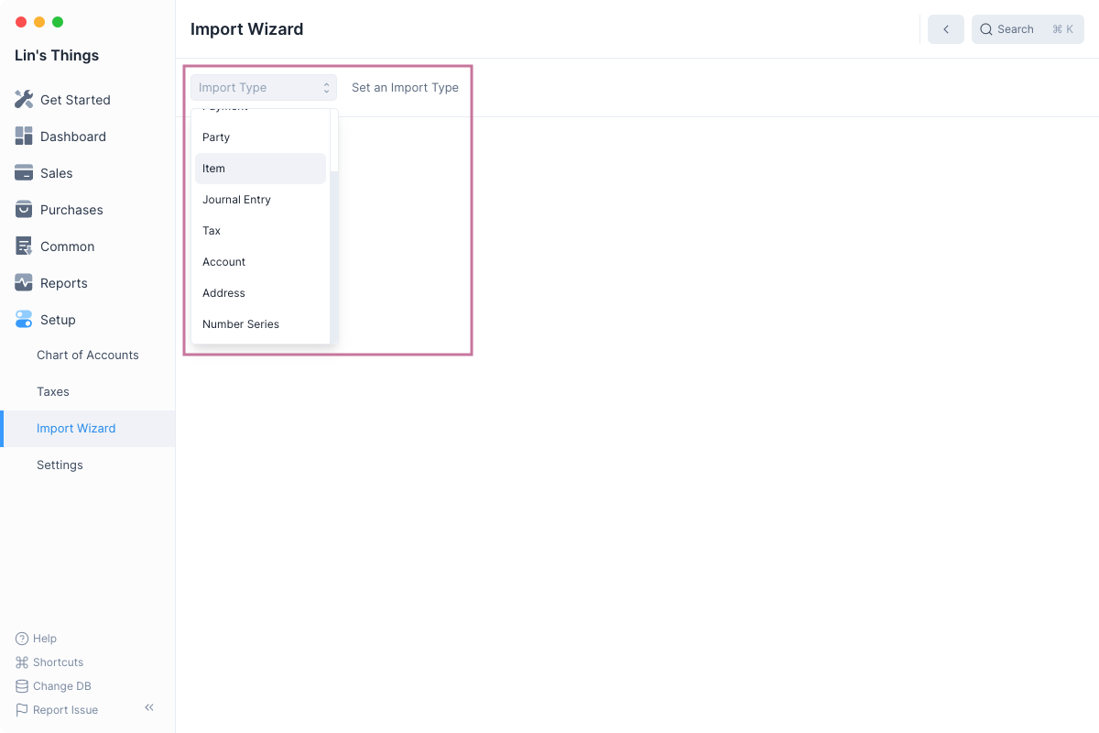Select Party in the dropdown list

[x=260, y=137]
